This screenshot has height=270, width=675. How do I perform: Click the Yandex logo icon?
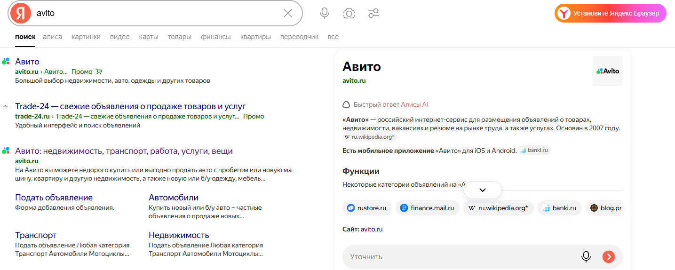20,13
